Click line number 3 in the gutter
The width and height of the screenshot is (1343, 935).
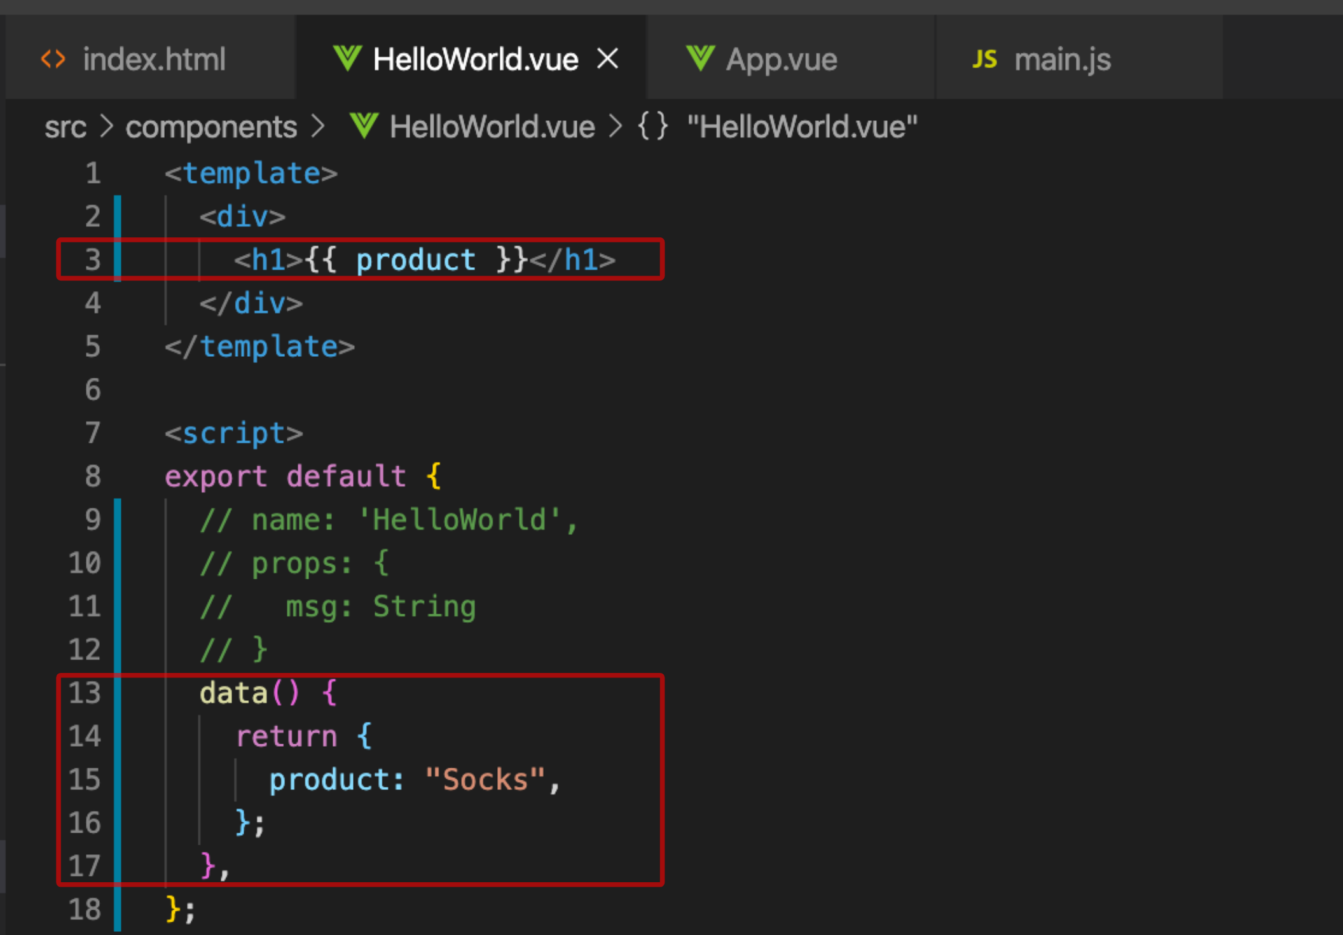click(93, 260)
